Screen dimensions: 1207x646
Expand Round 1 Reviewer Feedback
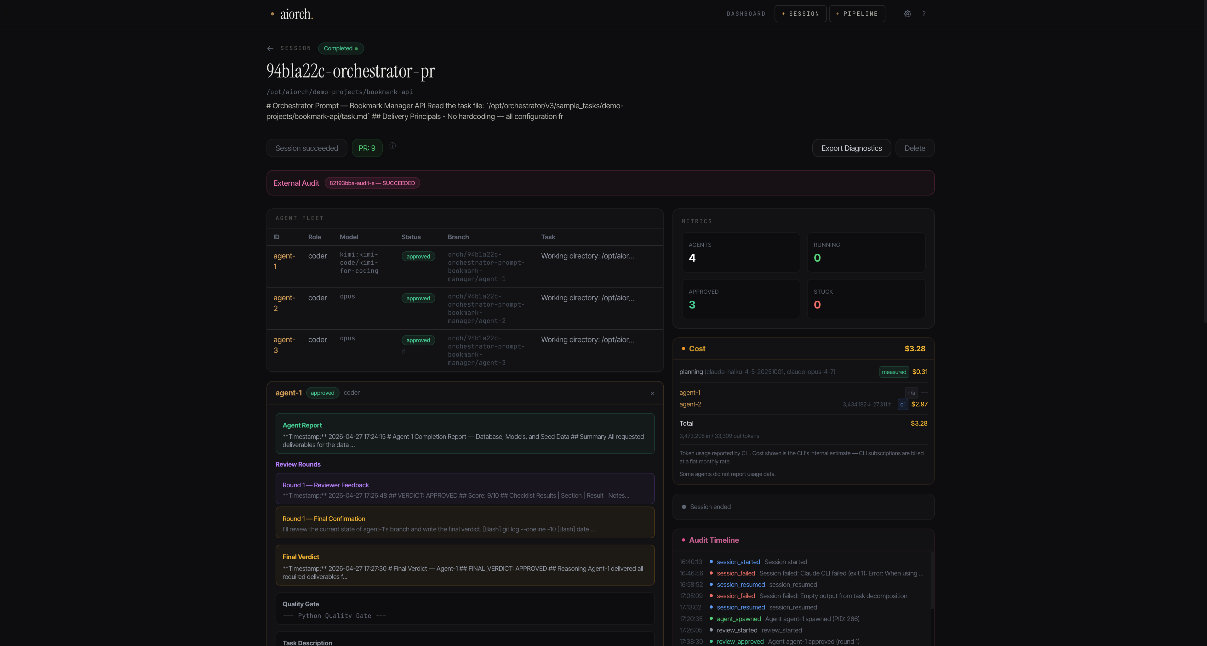(x=464, y=490)
